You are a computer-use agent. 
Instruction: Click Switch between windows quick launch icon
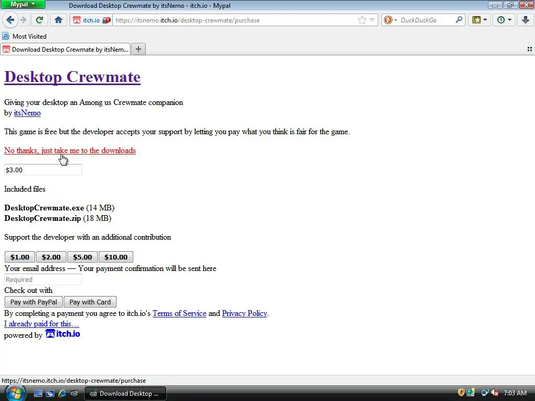pos(50,394)
